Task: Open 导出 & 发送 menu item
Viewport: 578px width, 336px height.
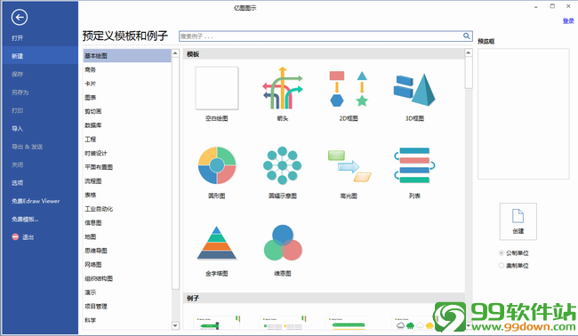Action: pyautogui.click(x=27, y=147)
